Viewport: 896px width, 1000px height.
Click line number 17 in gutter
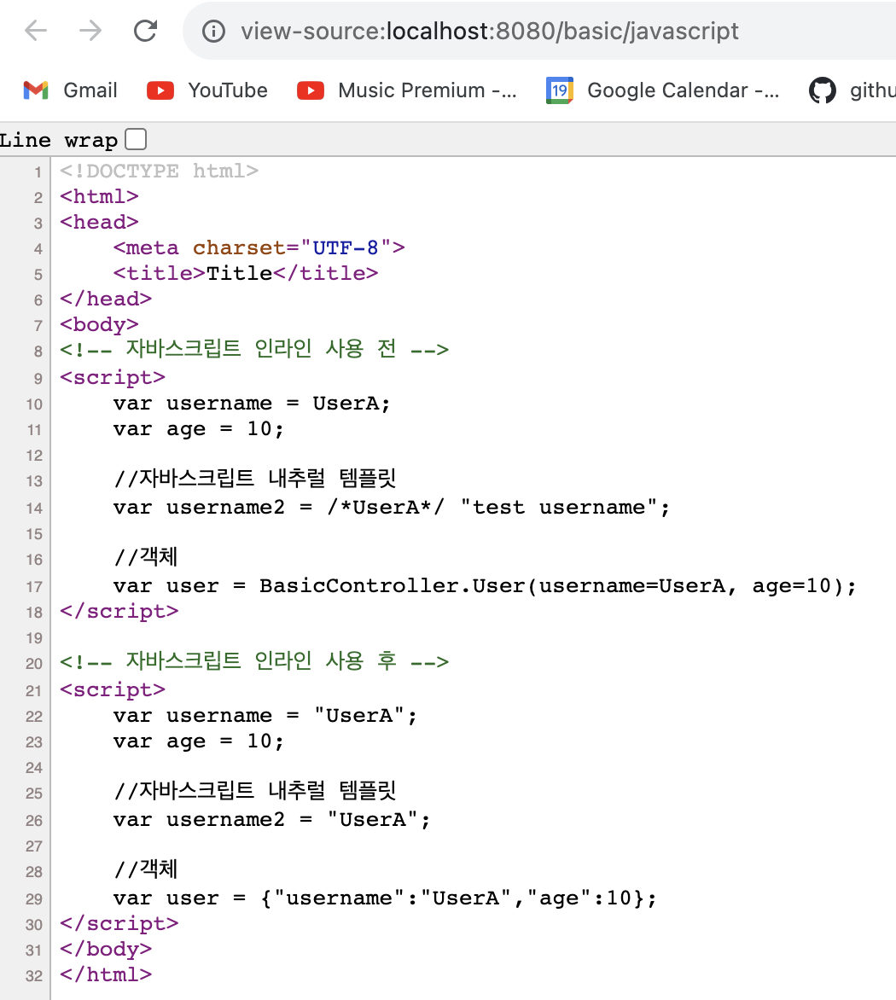click(34, 587)
